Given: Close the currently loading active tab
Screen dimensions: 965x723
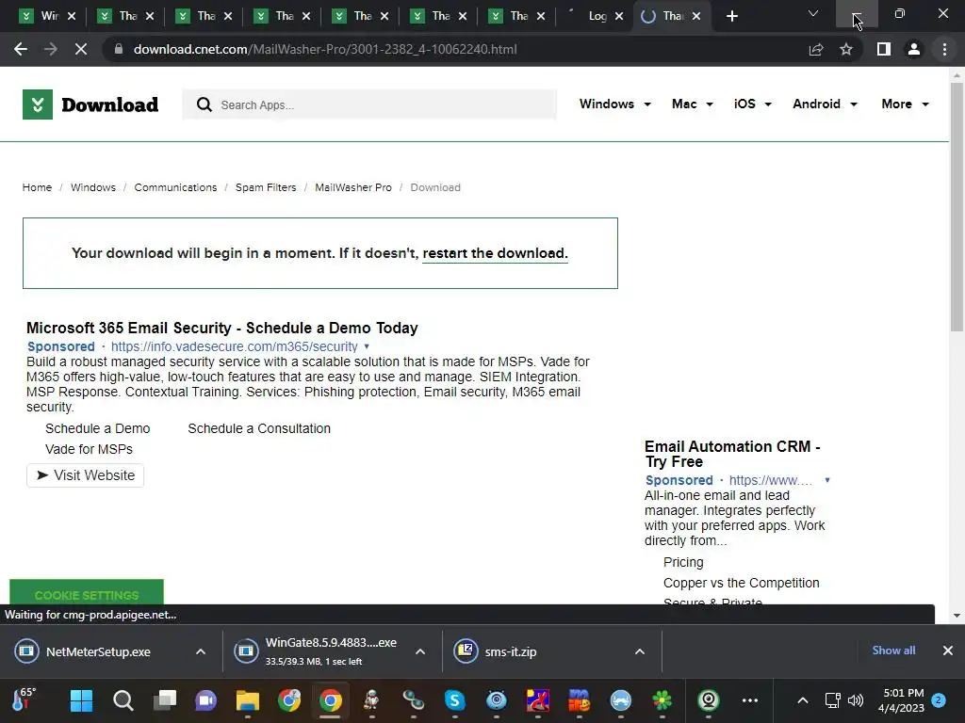Looking at the screenshot, I should click(696, 17).
